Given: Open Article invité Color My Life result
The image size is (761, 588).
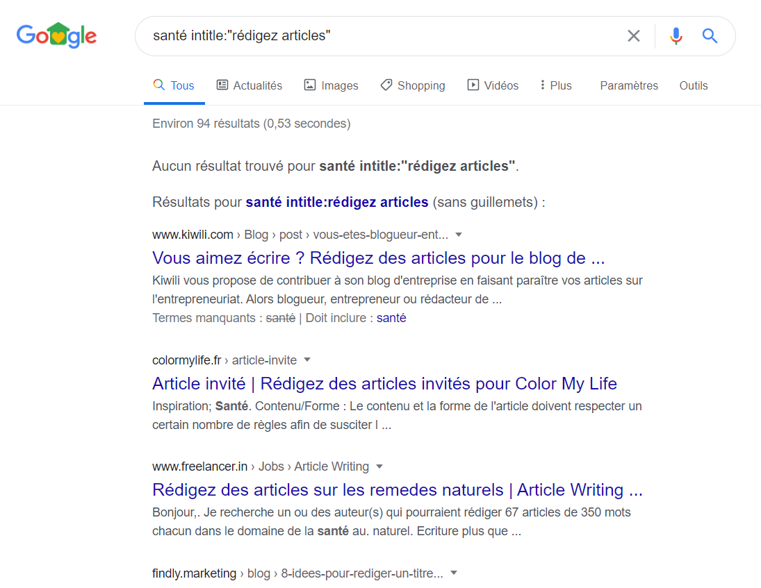Looking at the screenshot, I should pos(384,383).
